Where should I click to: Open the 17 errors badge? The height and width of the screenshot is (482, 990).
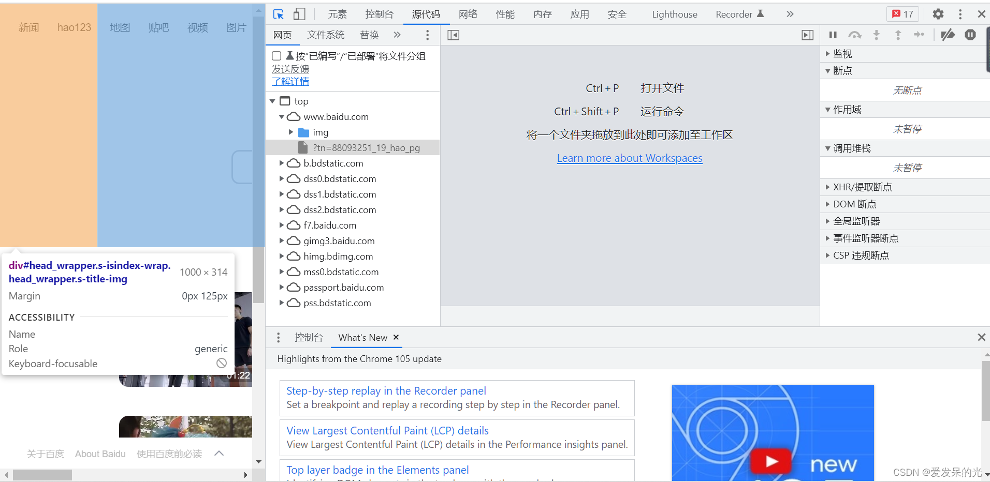902,14
